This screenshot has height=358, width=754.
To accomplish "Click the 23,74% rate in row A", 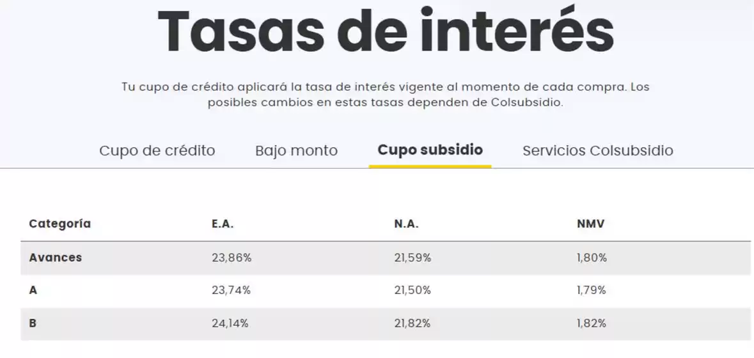I will click(x=231, y=290).
